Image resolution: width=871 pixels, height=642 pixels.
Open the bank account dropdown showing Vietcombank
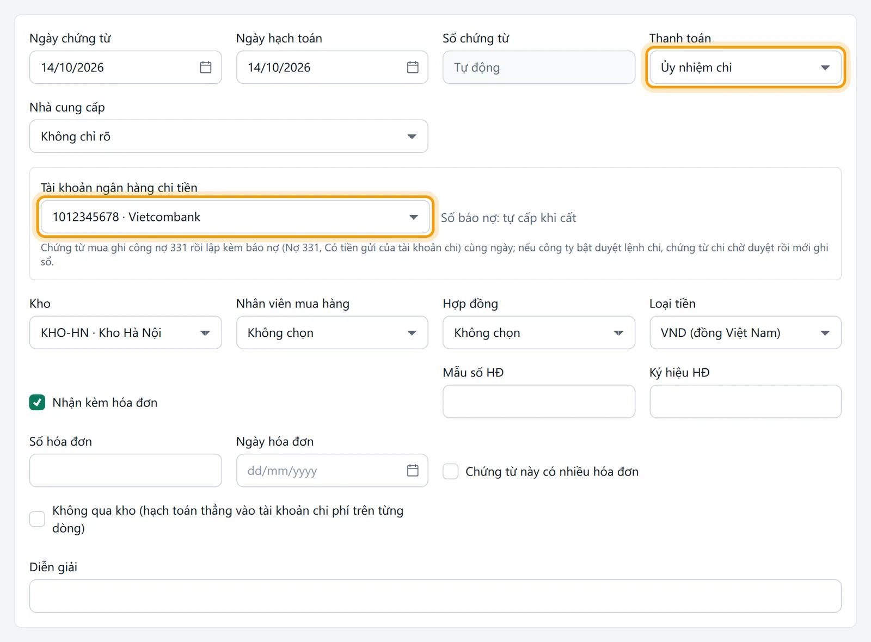(x=235, y=217)
